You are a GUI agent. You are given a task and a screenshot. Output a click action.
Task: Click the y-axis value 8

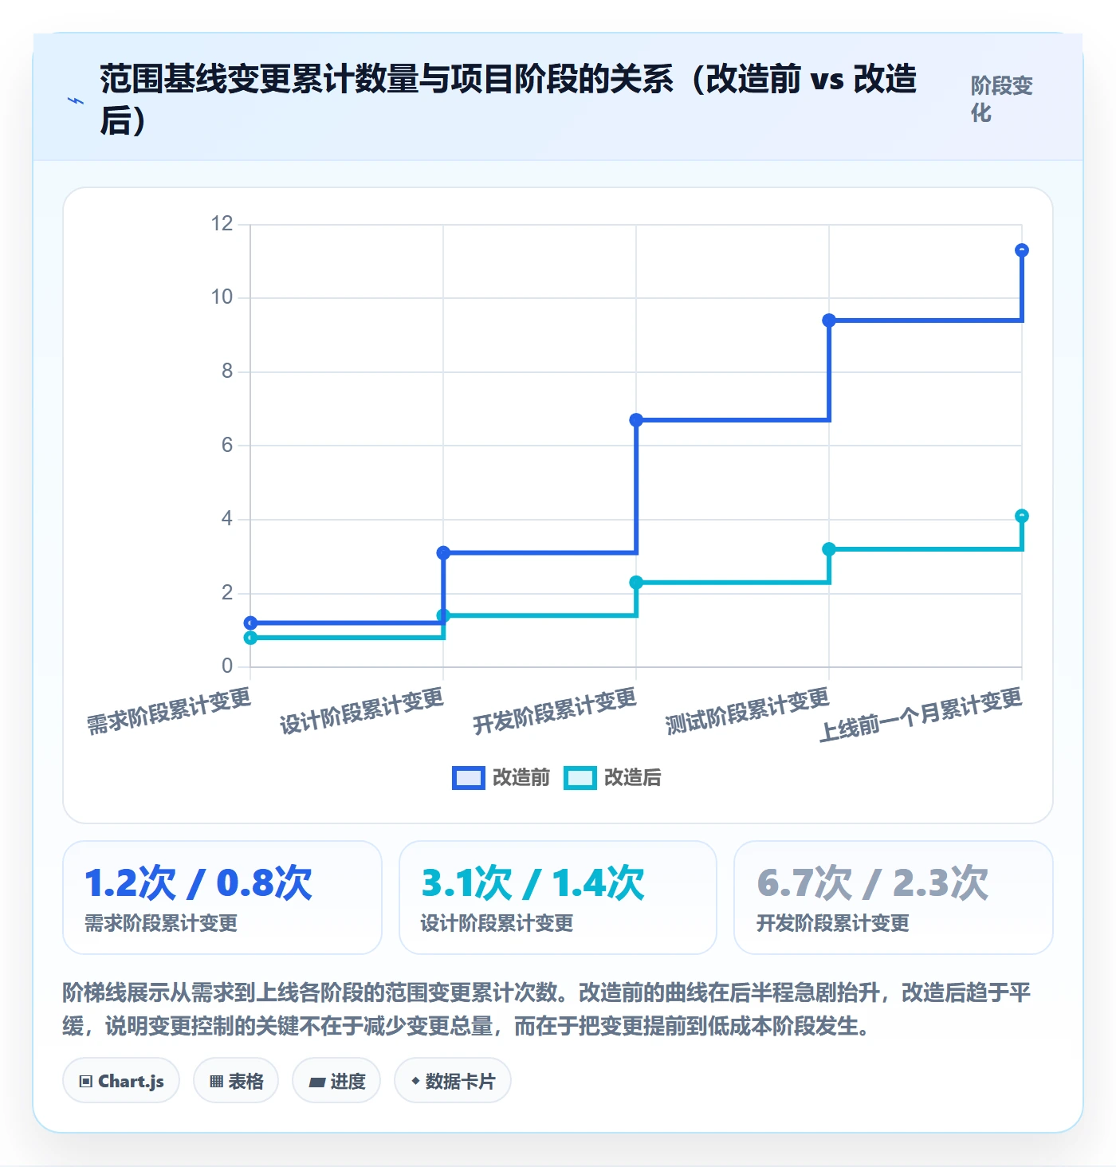click(227, 371)
